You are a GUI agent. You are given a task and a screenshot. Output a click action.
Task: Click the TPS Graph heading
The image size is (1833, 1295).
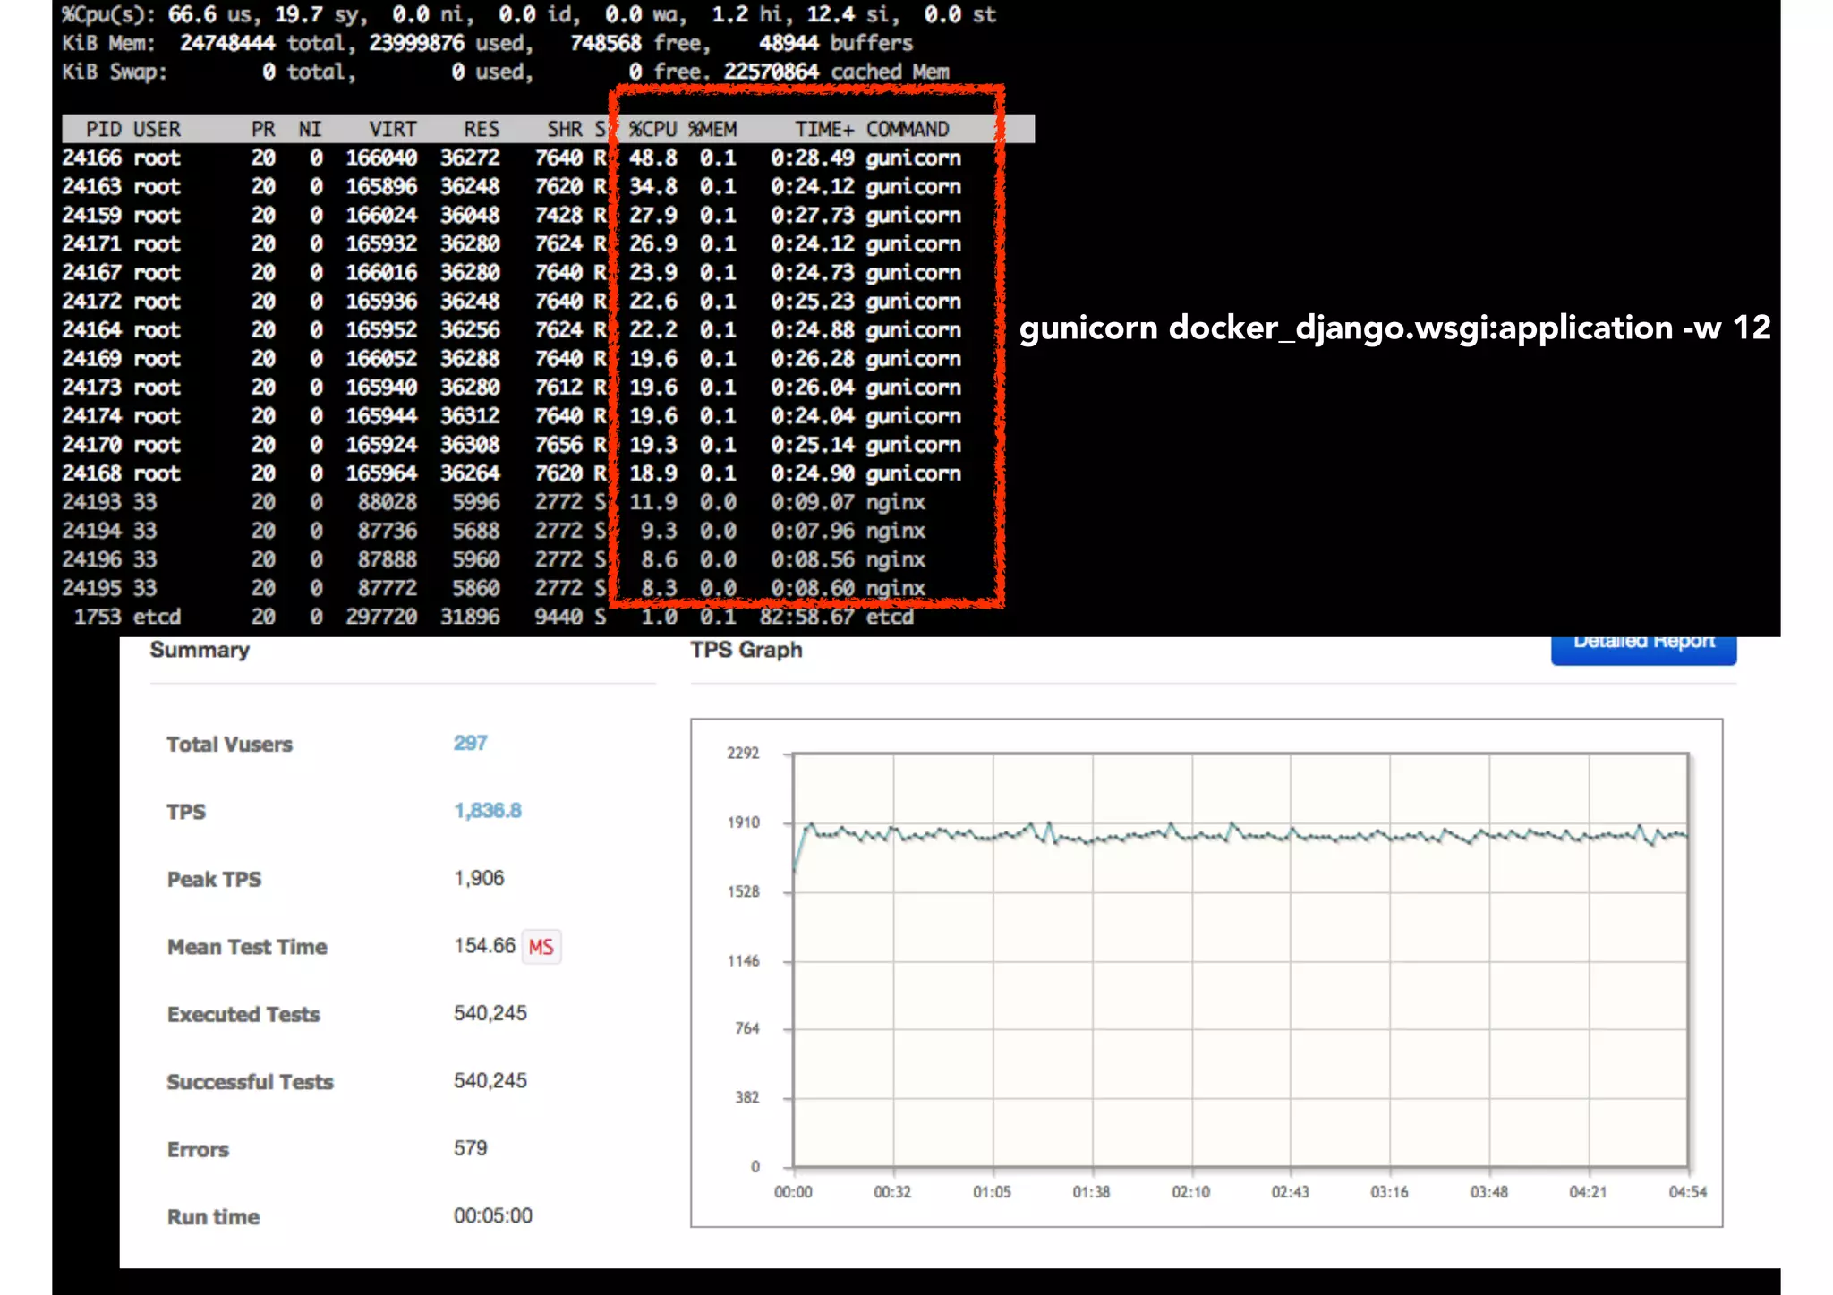point(746,650)
